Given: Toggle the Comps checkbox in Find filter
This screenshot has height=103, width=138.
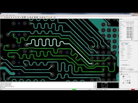Looking at the screenshot, I should point(121,47).
